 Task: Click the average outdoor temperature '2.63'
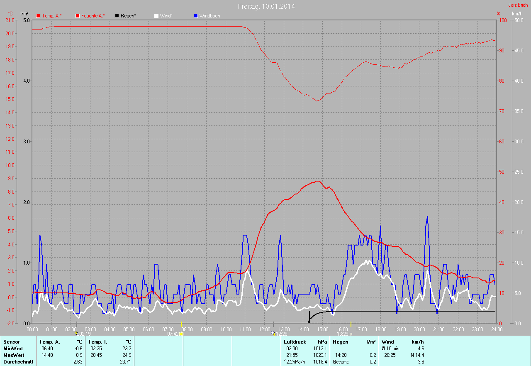78,362
